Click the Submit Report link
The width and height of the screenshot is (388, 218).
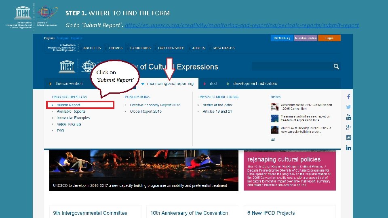click(x=68, y=105)
